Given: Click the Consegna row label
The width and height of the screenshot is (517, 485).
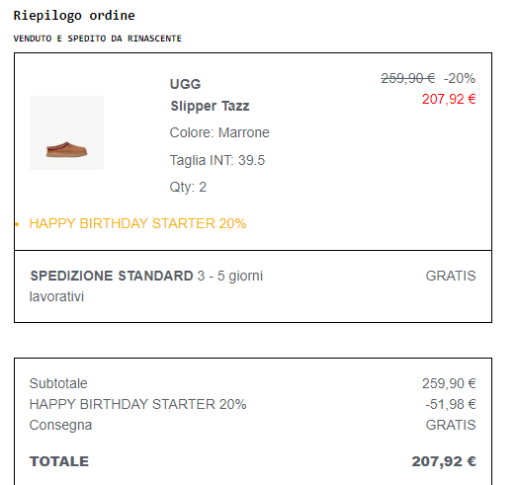Looking at the screenshot, I should tap(60, 426).
